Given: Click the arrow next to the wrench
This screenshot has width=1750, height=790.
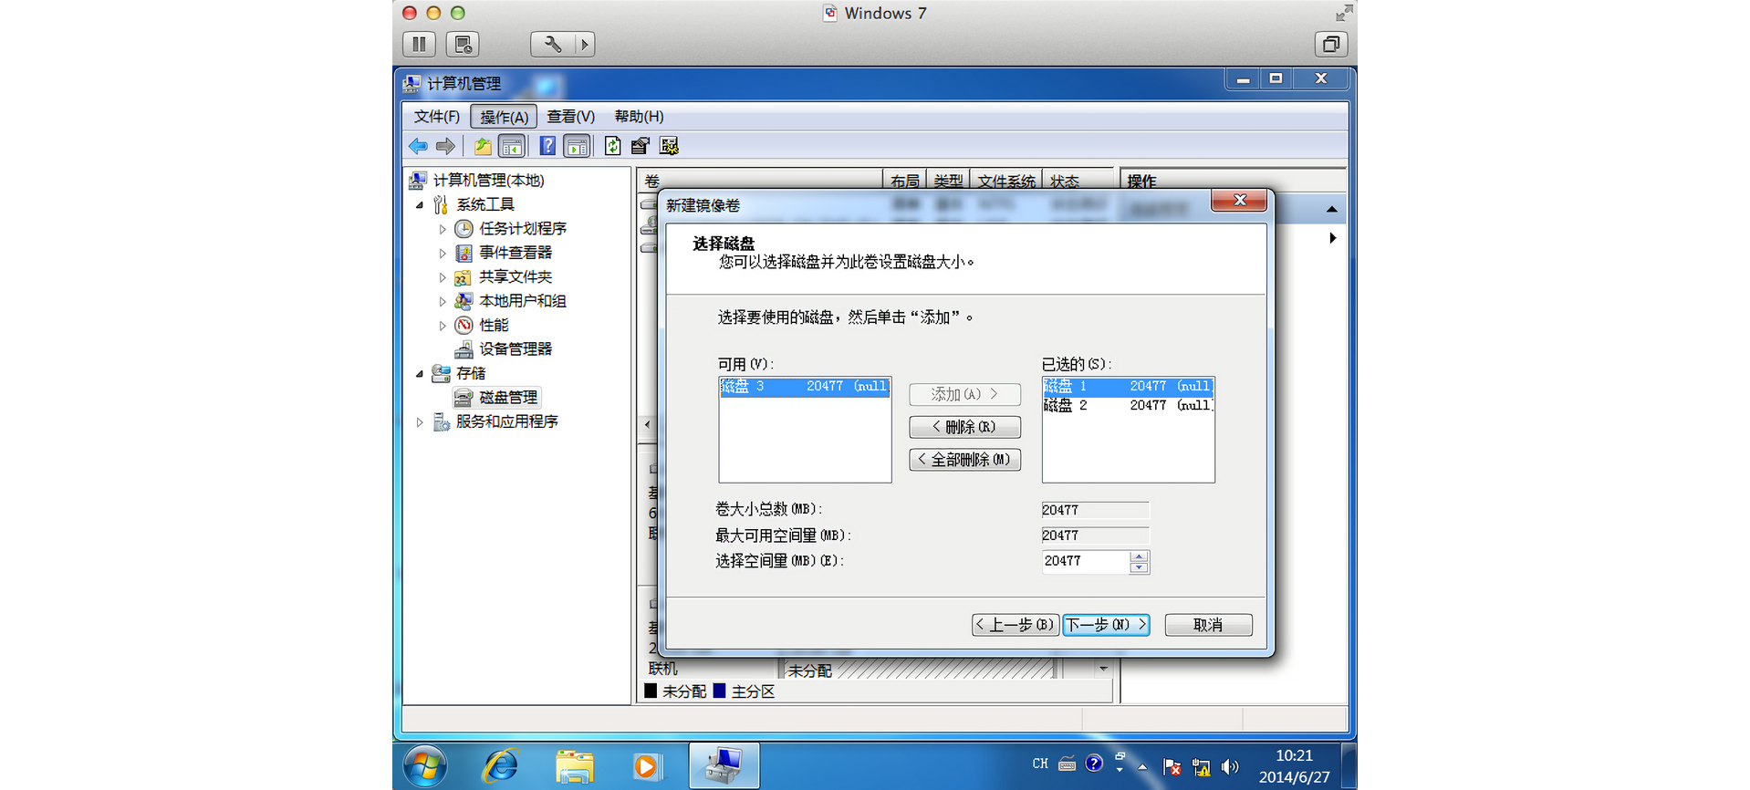Looking at the screenshot, I should pos(585,44).
